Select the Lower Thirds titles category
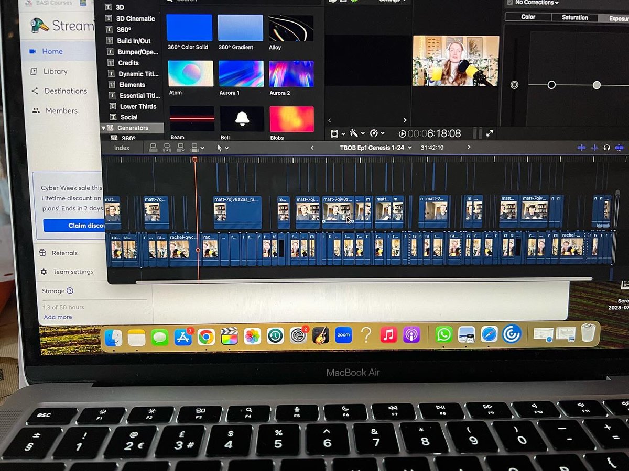The height and width of the screenshot is (471, 629). click(x=138, y=106)
